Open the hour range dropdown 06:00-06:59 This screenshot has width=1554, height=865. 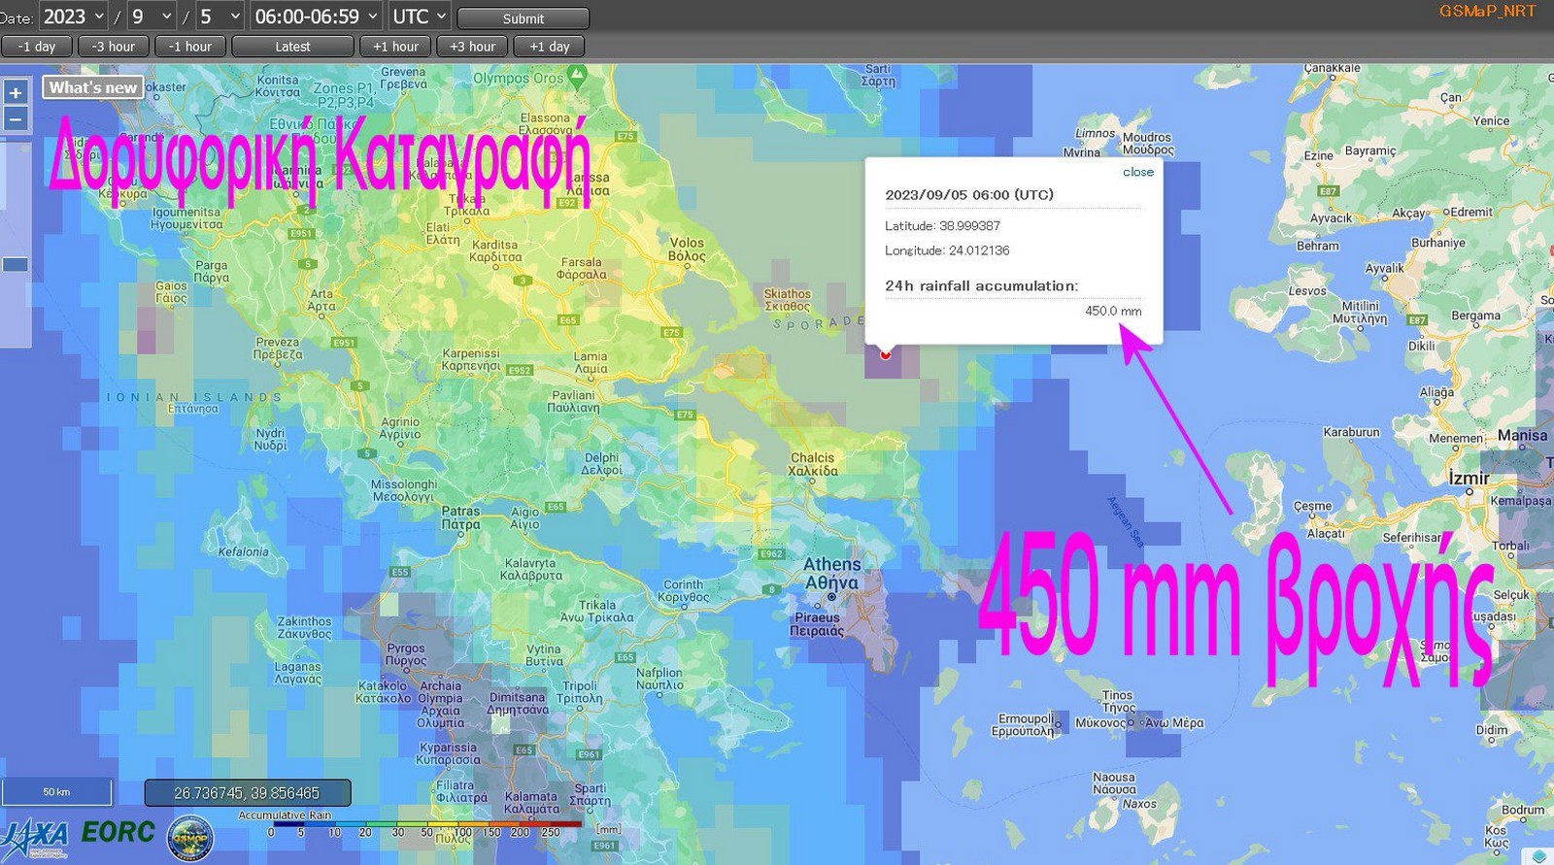pyautogui.click(x=316, y=17)
